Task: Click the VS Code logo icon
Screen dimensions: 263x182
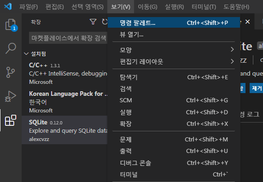Action: click(x=8, y=7)
